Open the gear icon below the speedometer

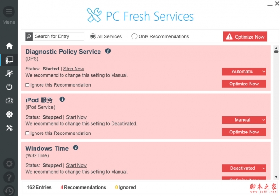pos(9,114)
